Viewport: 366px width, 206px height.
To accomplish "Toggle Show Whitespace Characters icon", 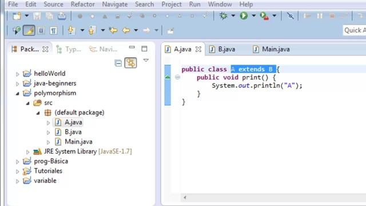I will click(x=53, y=30).
